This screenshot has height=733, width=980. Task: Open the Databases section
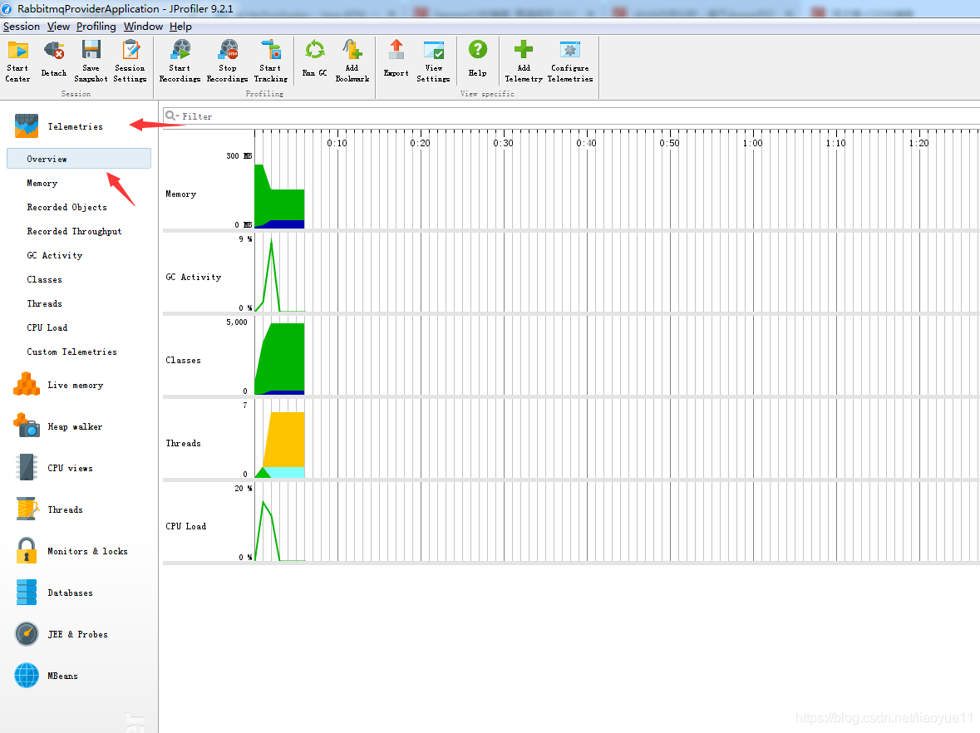70,593
